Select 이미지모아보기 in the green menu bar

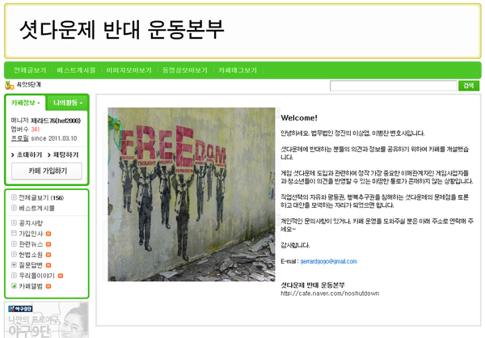(129, 70)
